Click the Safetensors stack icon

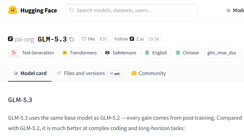pos(107,53)
